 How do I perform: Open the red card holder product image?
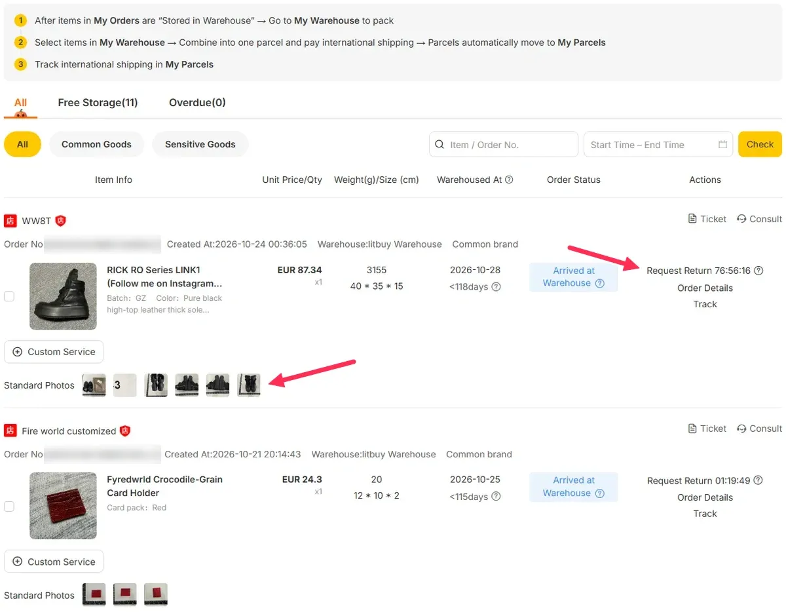63,506
